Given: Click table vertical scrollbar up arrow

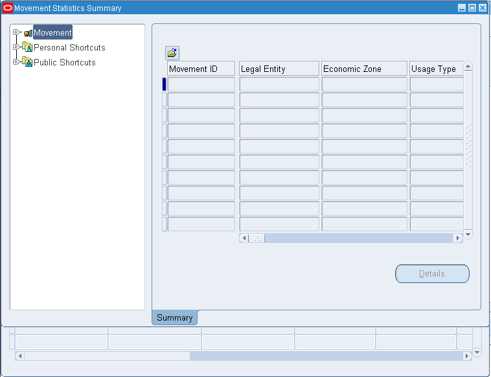Looking at the screenshot, I should 468,66.
